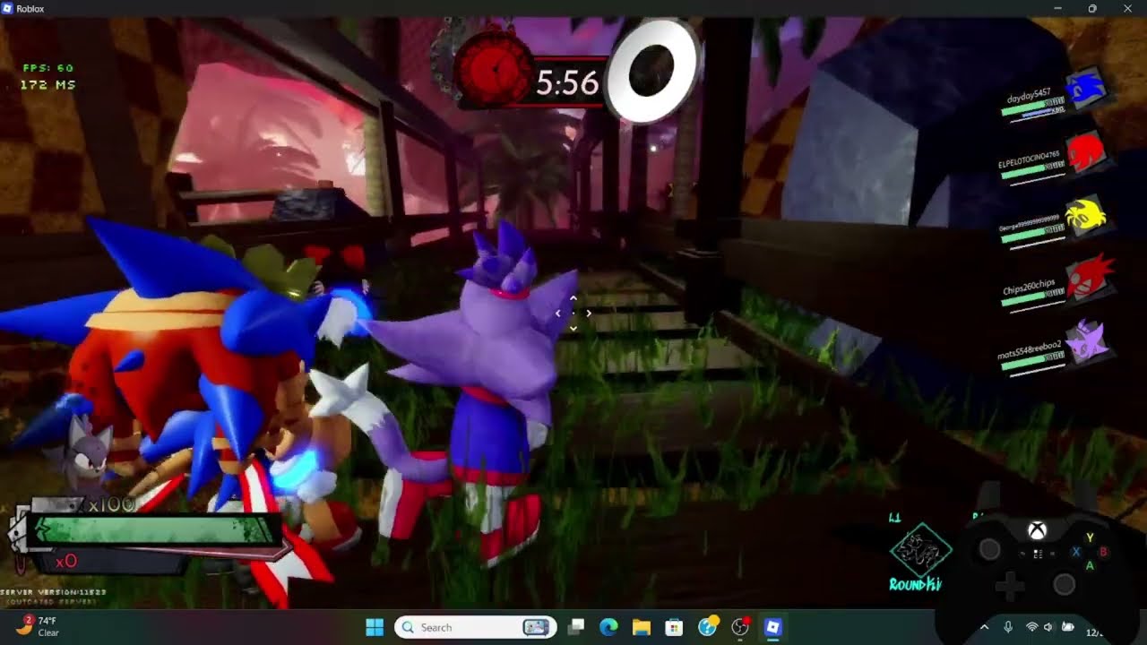Open Wi-Fi network settings in tray
This screenshot has height=645, width=1147.
[1031, 627]
